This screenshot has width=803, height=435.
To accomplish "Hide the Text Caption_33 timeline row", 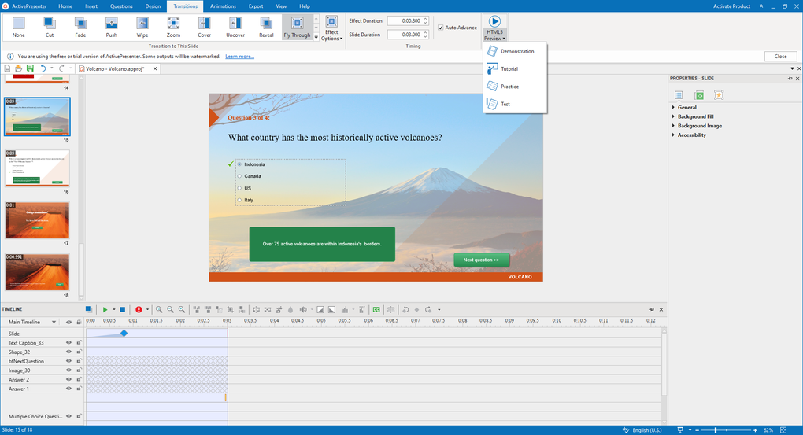I will [68, 343].
